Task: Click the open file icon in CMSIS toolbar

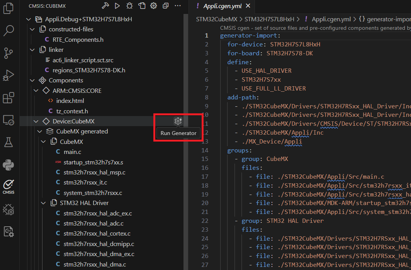Action: click(142, 6)
